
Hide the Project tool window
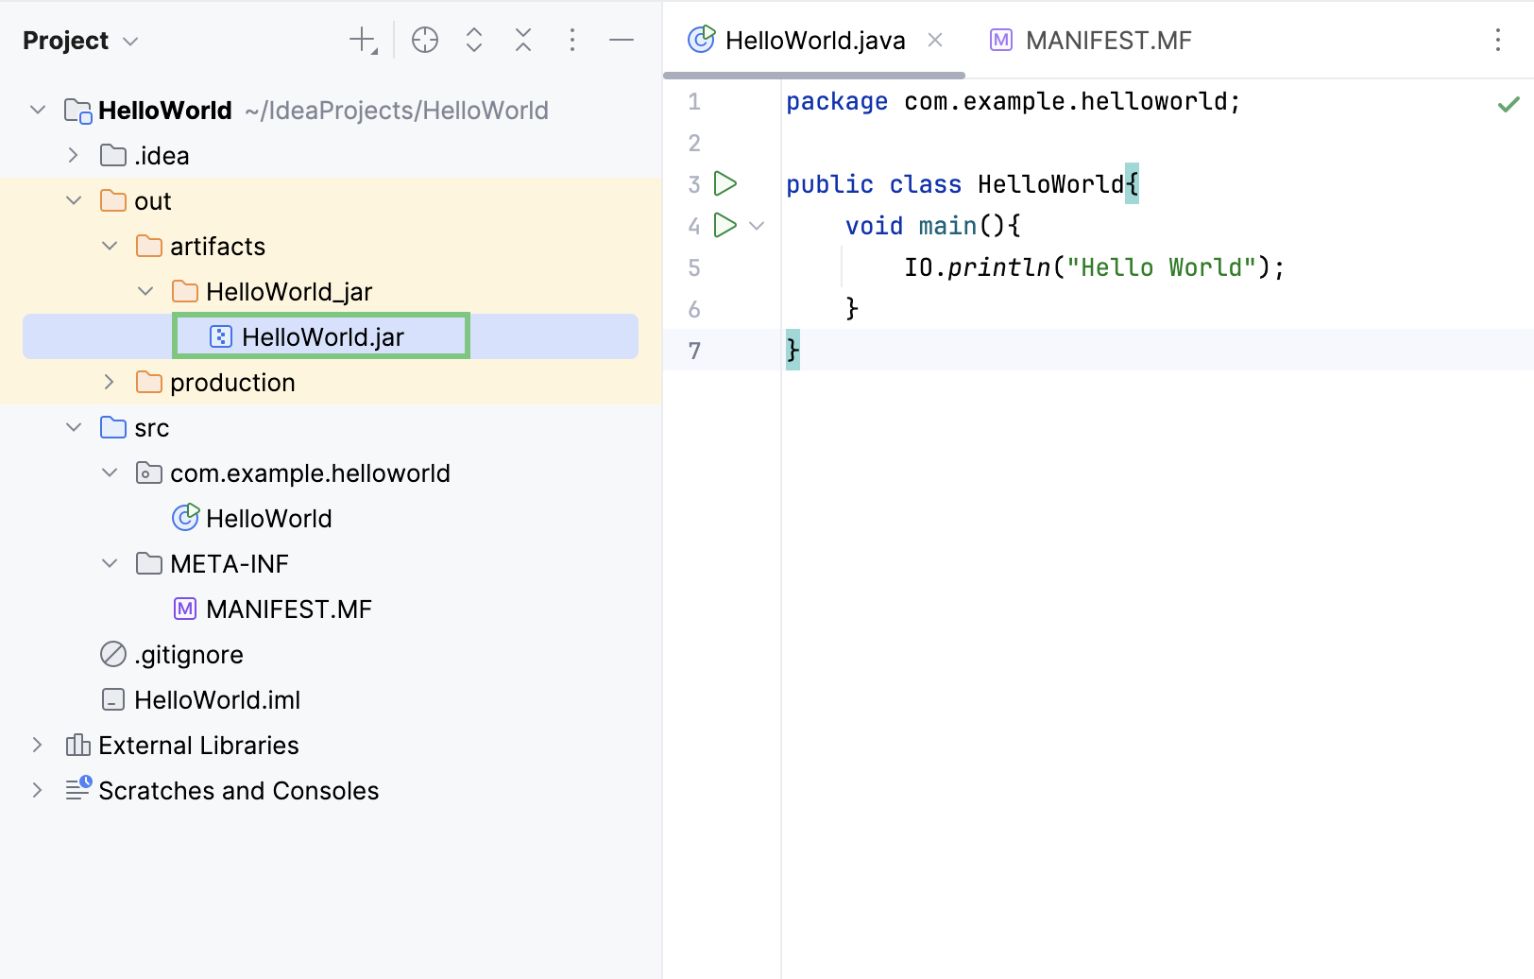pos(622,40)
